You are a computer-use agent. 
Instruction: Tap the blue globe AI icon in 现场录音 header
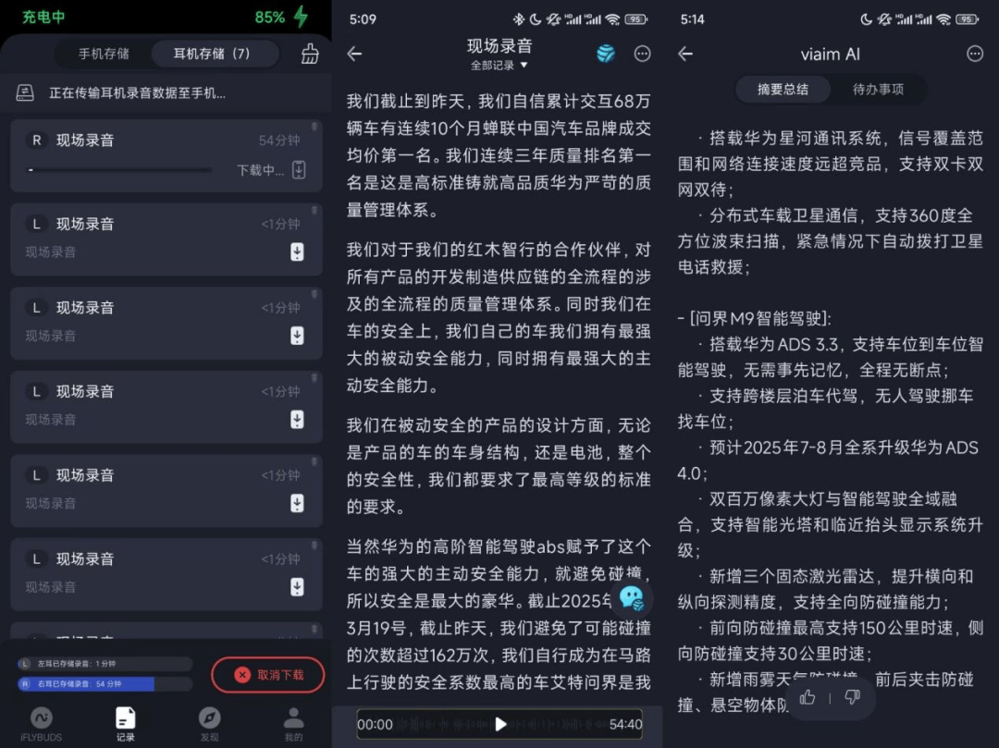tap(605, 55)
